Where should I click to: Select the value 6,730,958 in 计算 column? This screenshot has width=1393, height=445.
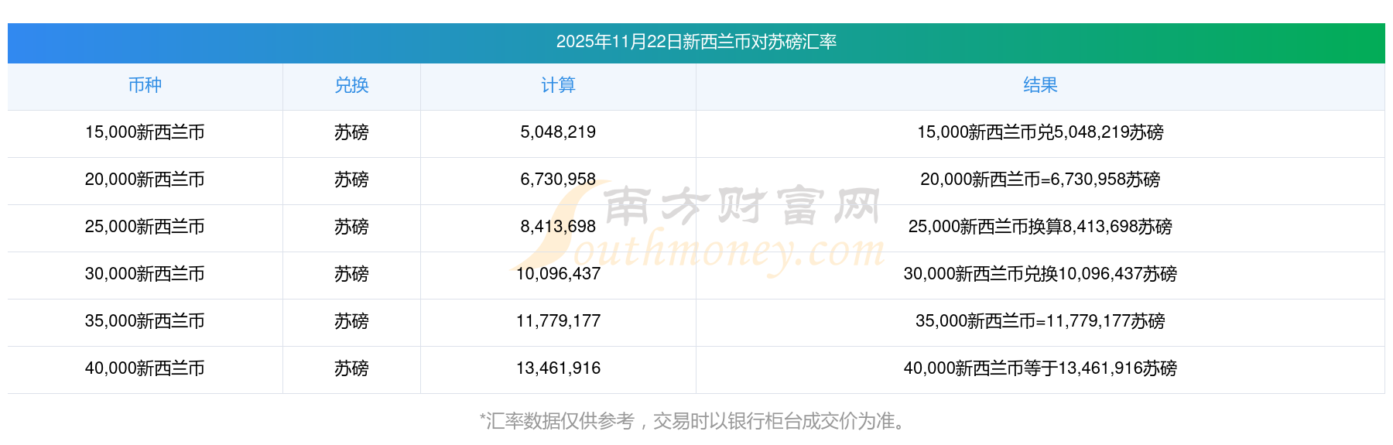coord(558,180)
